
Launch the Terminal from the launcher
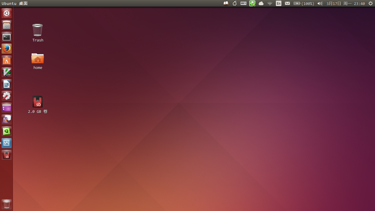7,37
